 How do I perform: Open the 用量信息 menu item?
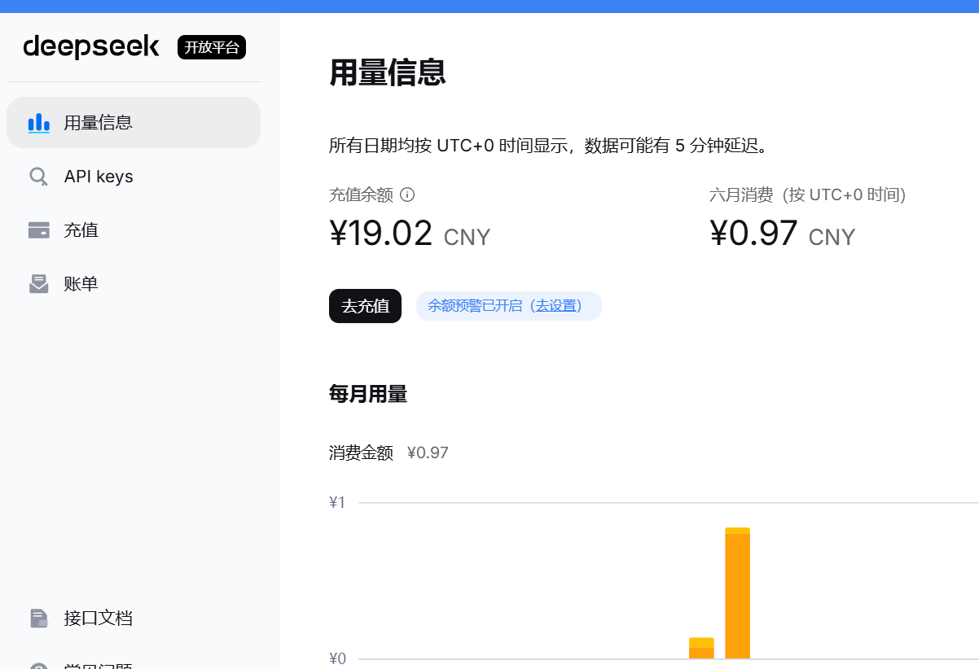[x=134, y=123]
